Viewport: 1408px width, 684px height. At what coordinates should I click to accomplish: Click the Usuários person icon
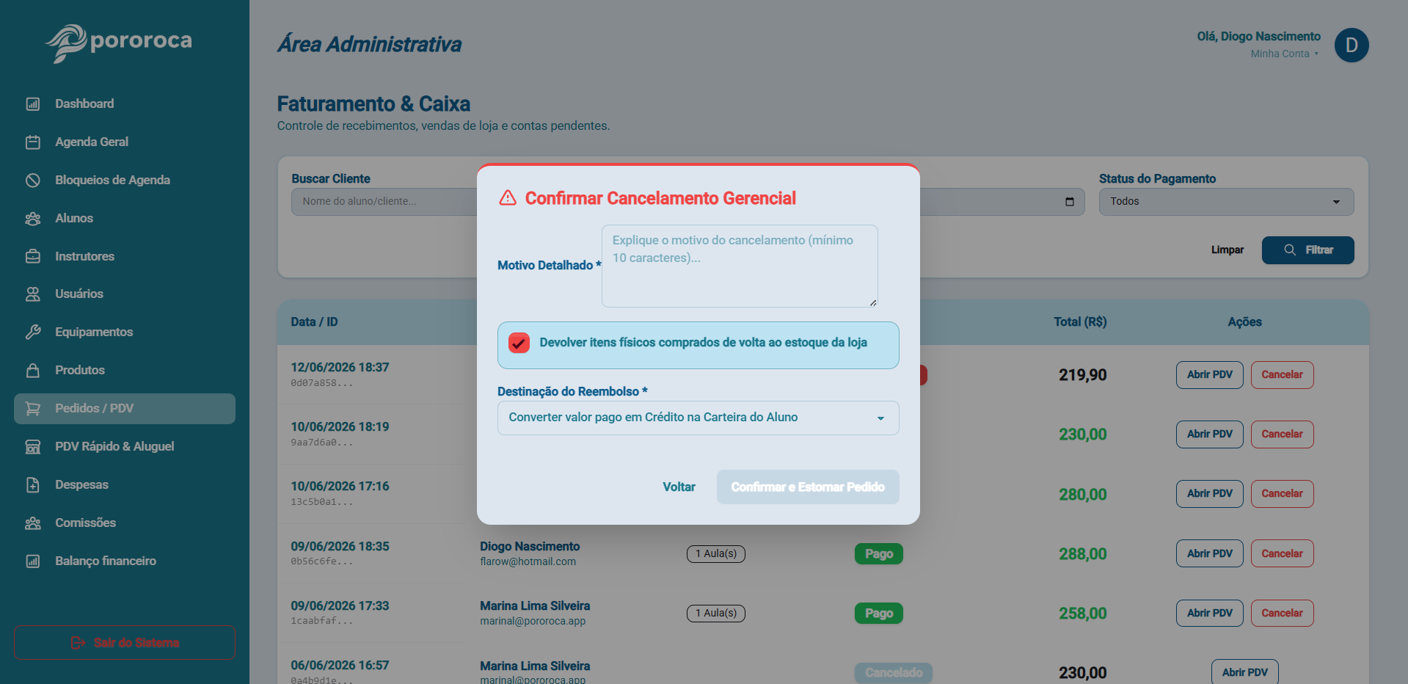33,294
